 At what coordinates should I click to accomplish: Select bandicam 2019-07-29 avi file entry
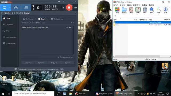tap(46, 27)
